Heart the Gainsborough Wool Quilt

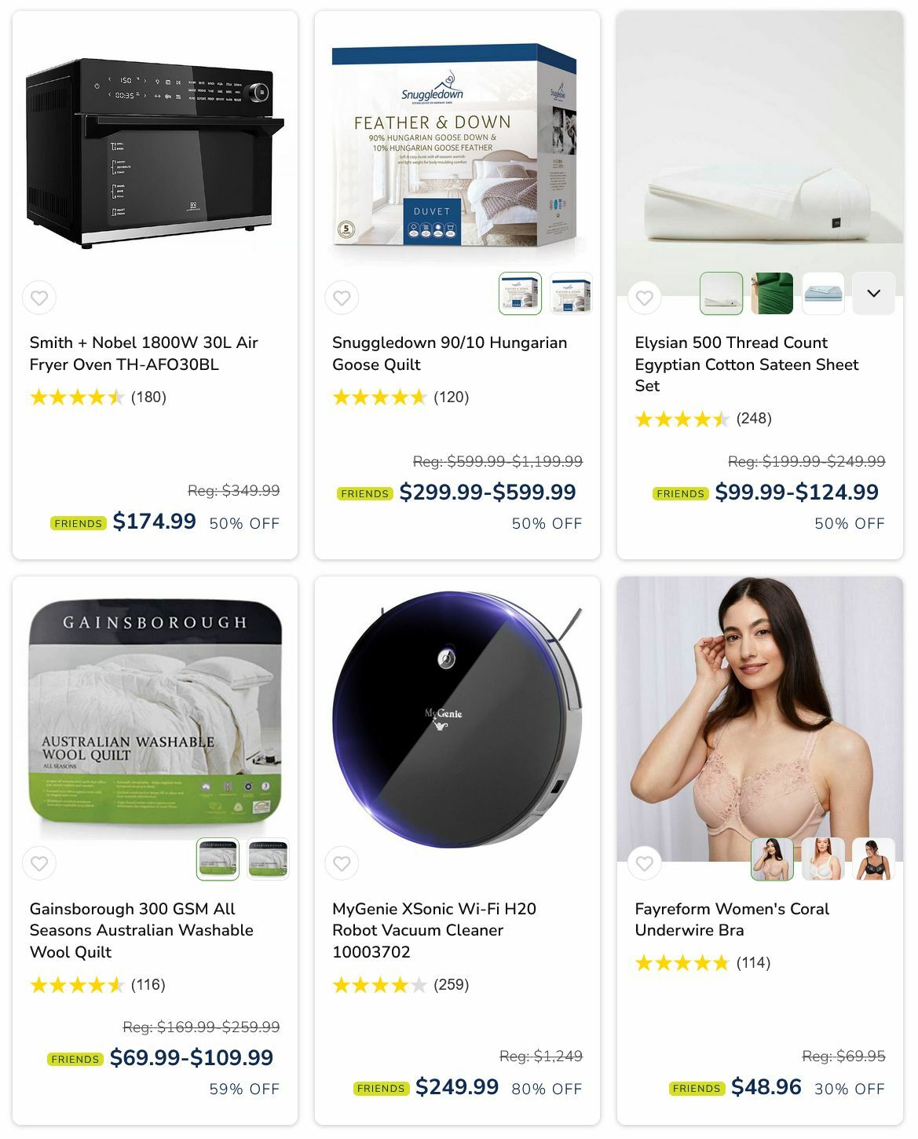39,863
